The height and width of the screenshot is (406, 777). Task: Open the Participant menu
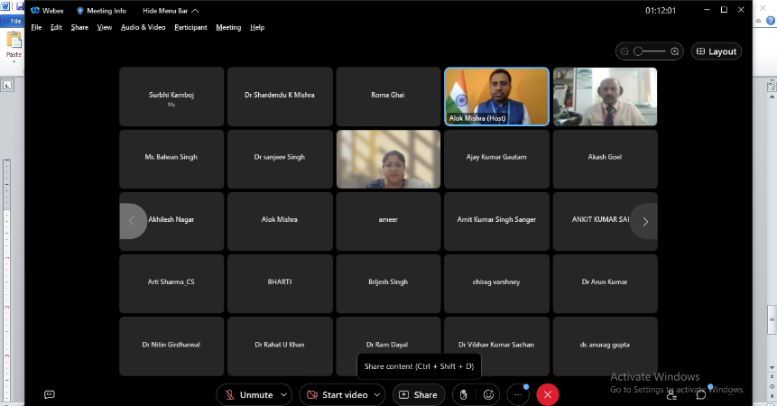coord(190,27)
